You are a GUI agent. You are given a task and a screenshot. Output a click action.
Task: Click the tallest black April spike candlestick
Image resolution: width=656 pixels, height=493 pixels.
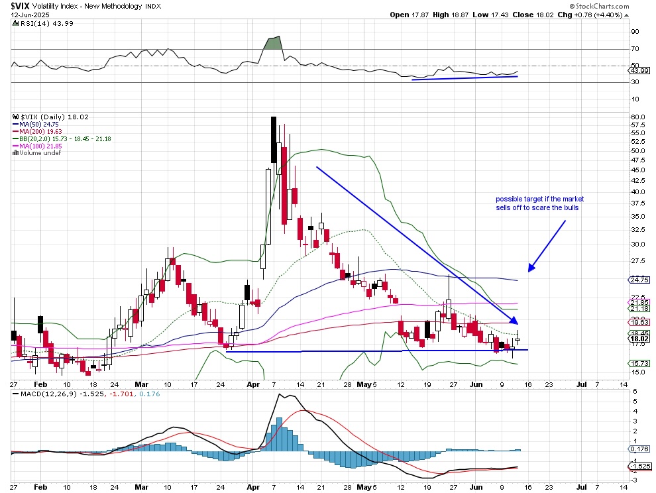tap(272, 139)
